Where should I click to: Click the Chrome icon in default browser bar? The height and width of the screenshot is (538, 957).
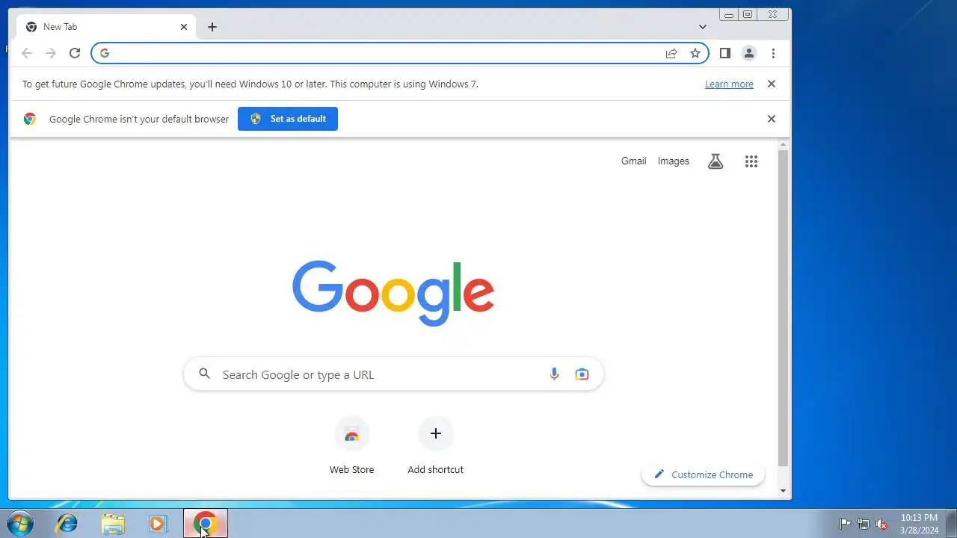(x=30, y=119)
